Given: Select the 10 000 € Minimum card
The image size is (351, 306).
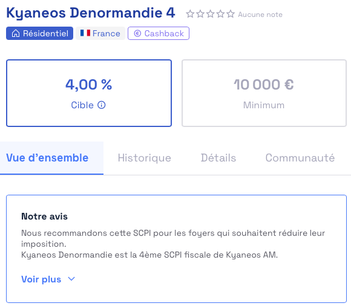Looking at the screenshot, I should [x=264, y=93].
